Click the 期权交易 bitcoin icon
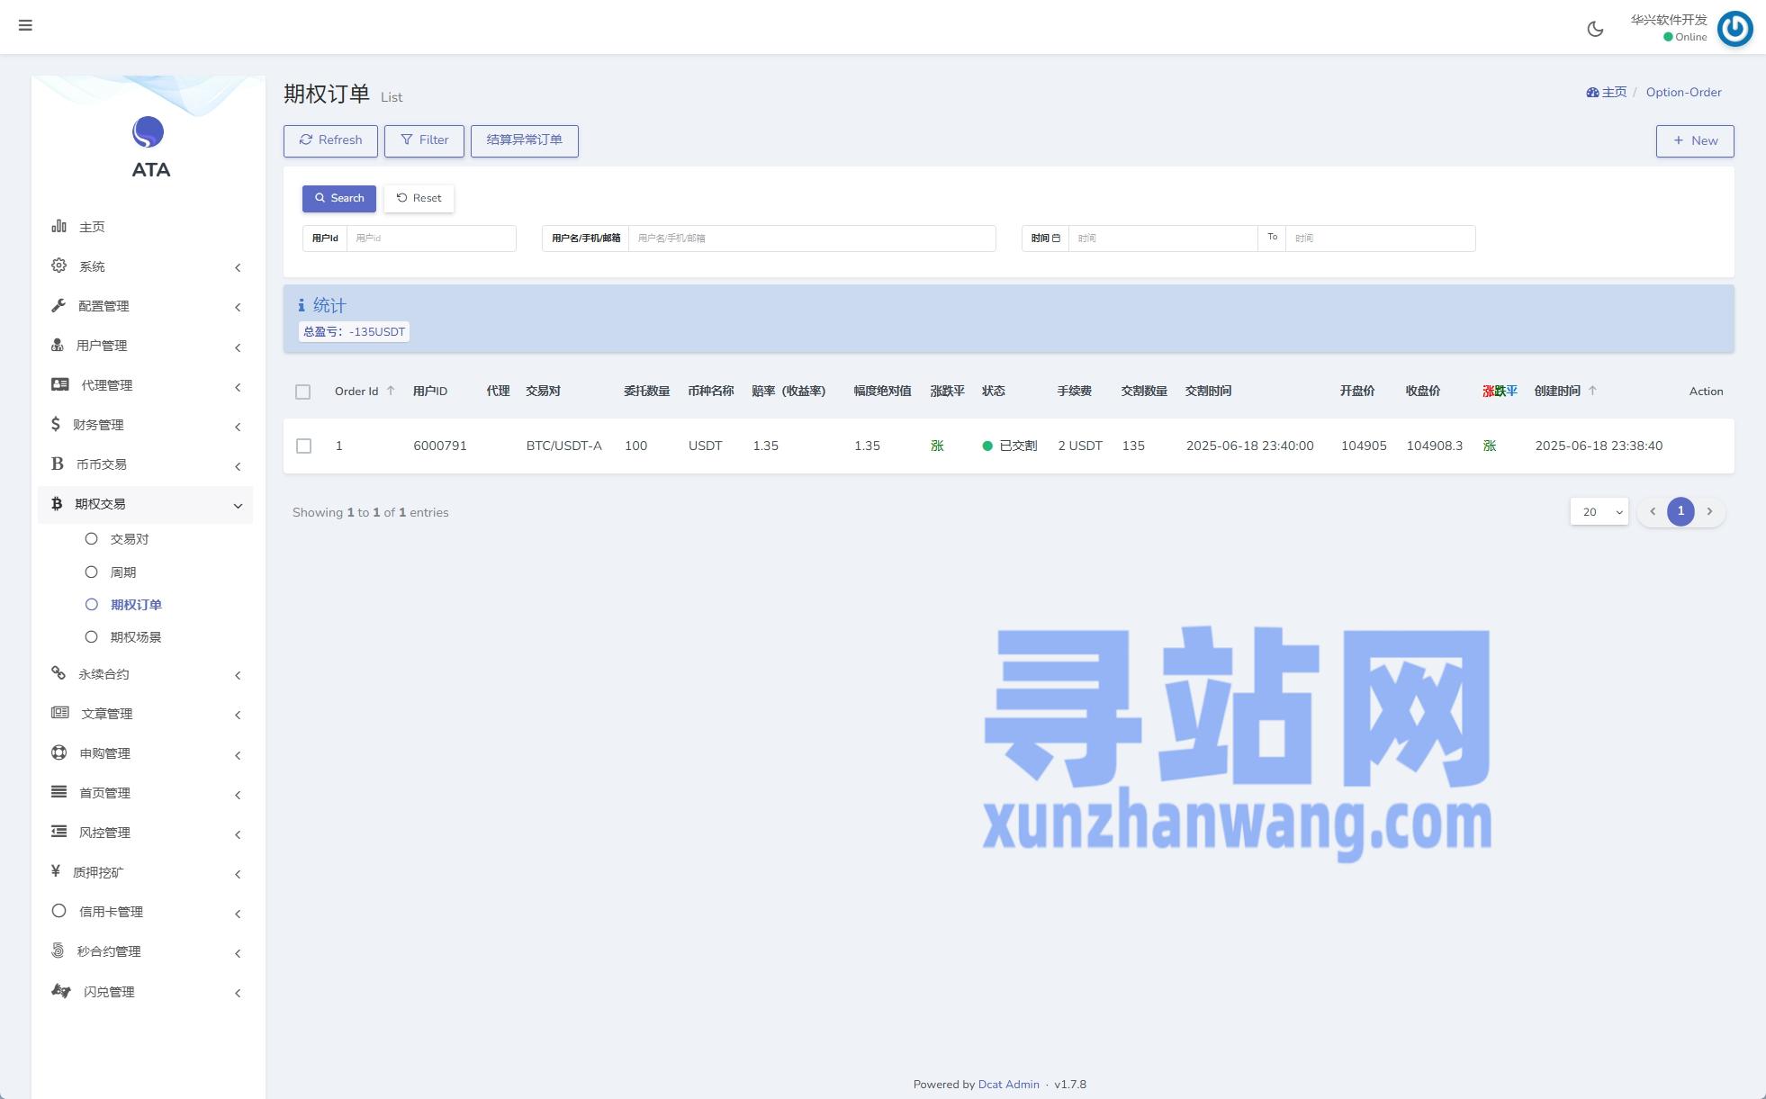The width and height of the screenshot is (1766, 1099). [x=57, y=503]
